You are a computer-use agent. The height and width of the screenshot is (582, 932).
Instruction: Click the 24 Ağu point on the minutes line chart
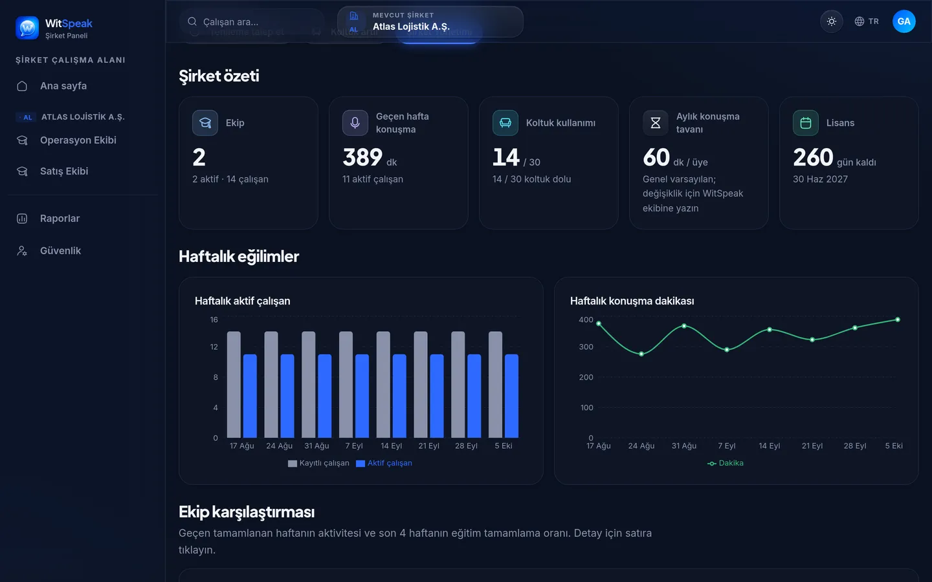pos(641,354)
